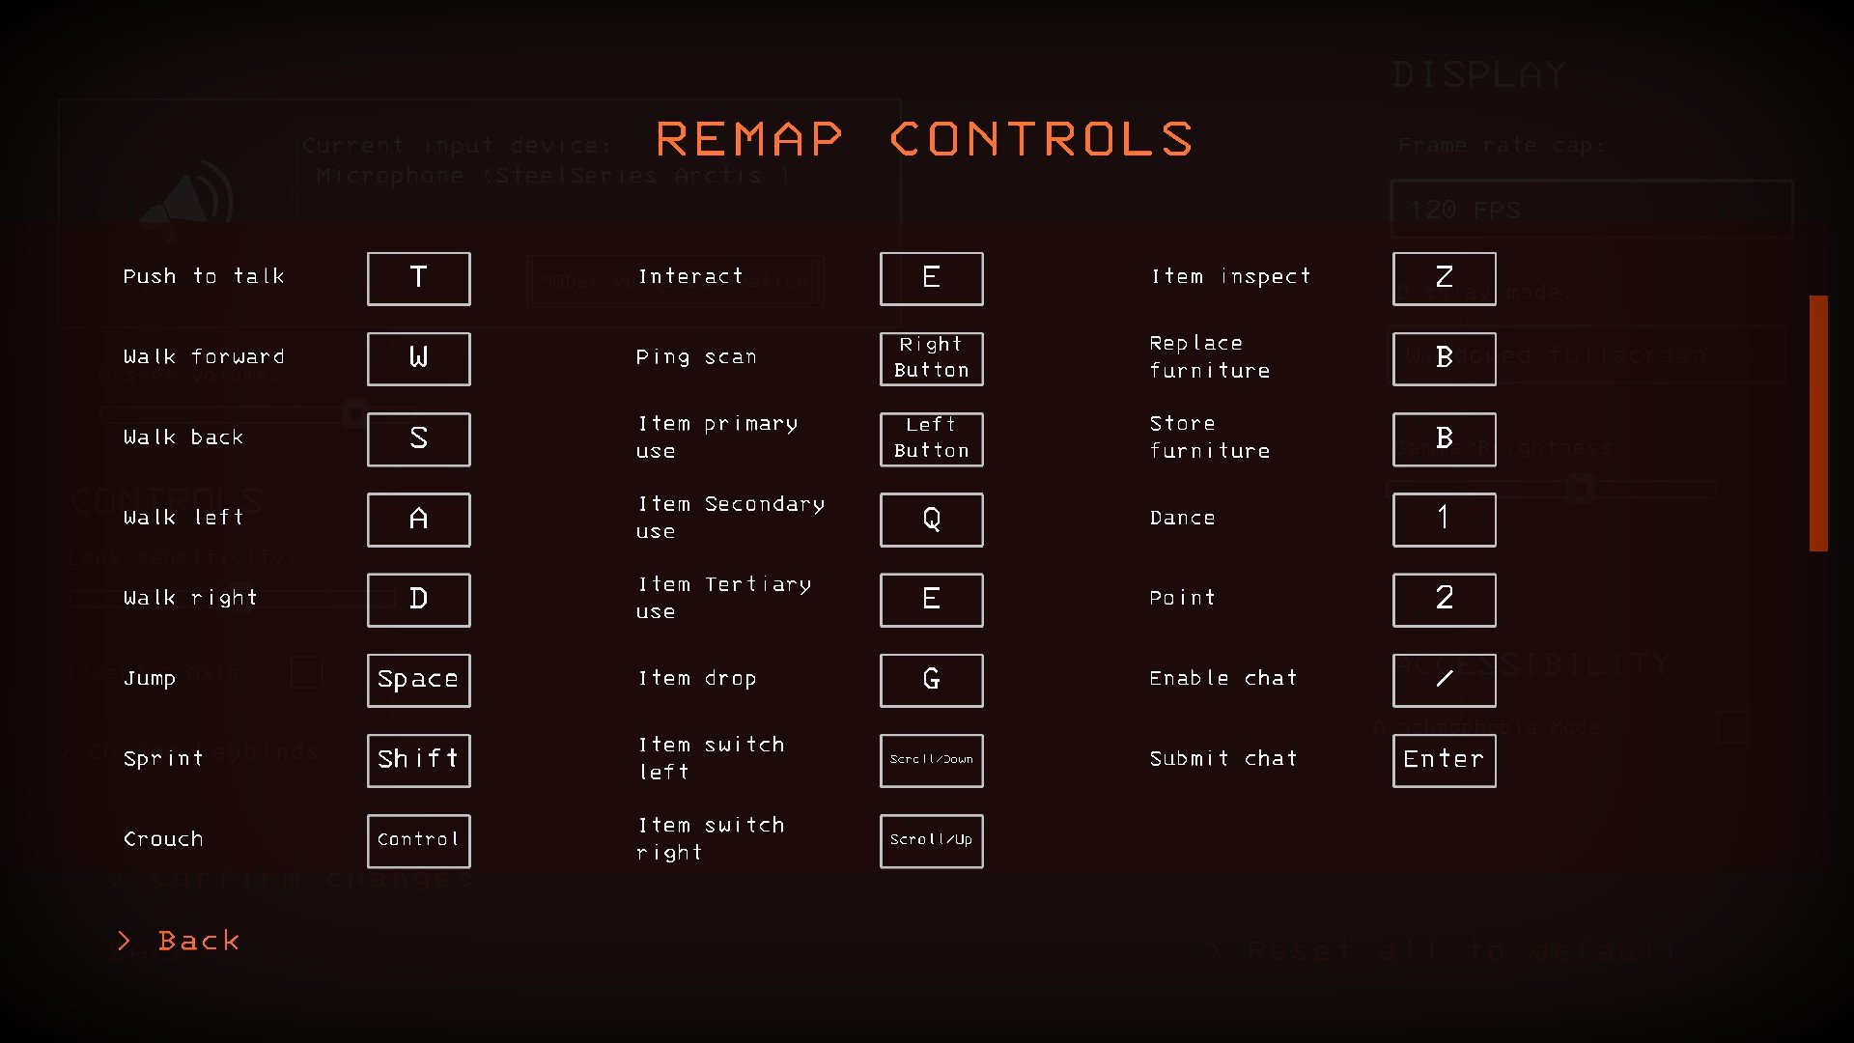
Task: Click the Item Secondary use Q binding
Action: tap(931, 519)
